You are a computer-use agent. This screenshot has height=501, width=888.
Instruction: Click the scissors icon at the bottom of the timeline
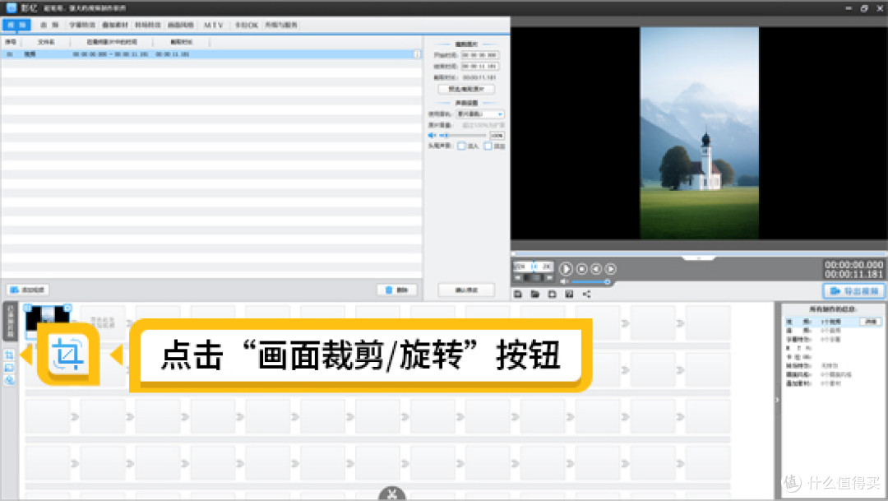[392, 494]
